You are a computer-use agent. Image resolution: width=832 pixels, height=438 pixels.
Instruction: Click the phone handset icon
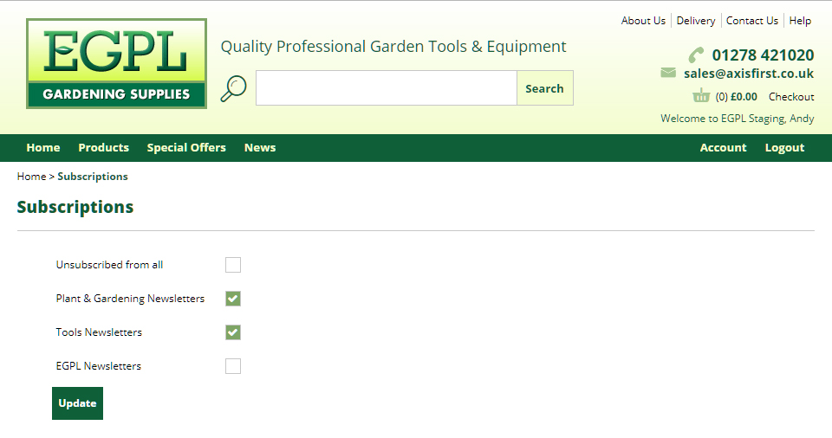pos(696,55)
